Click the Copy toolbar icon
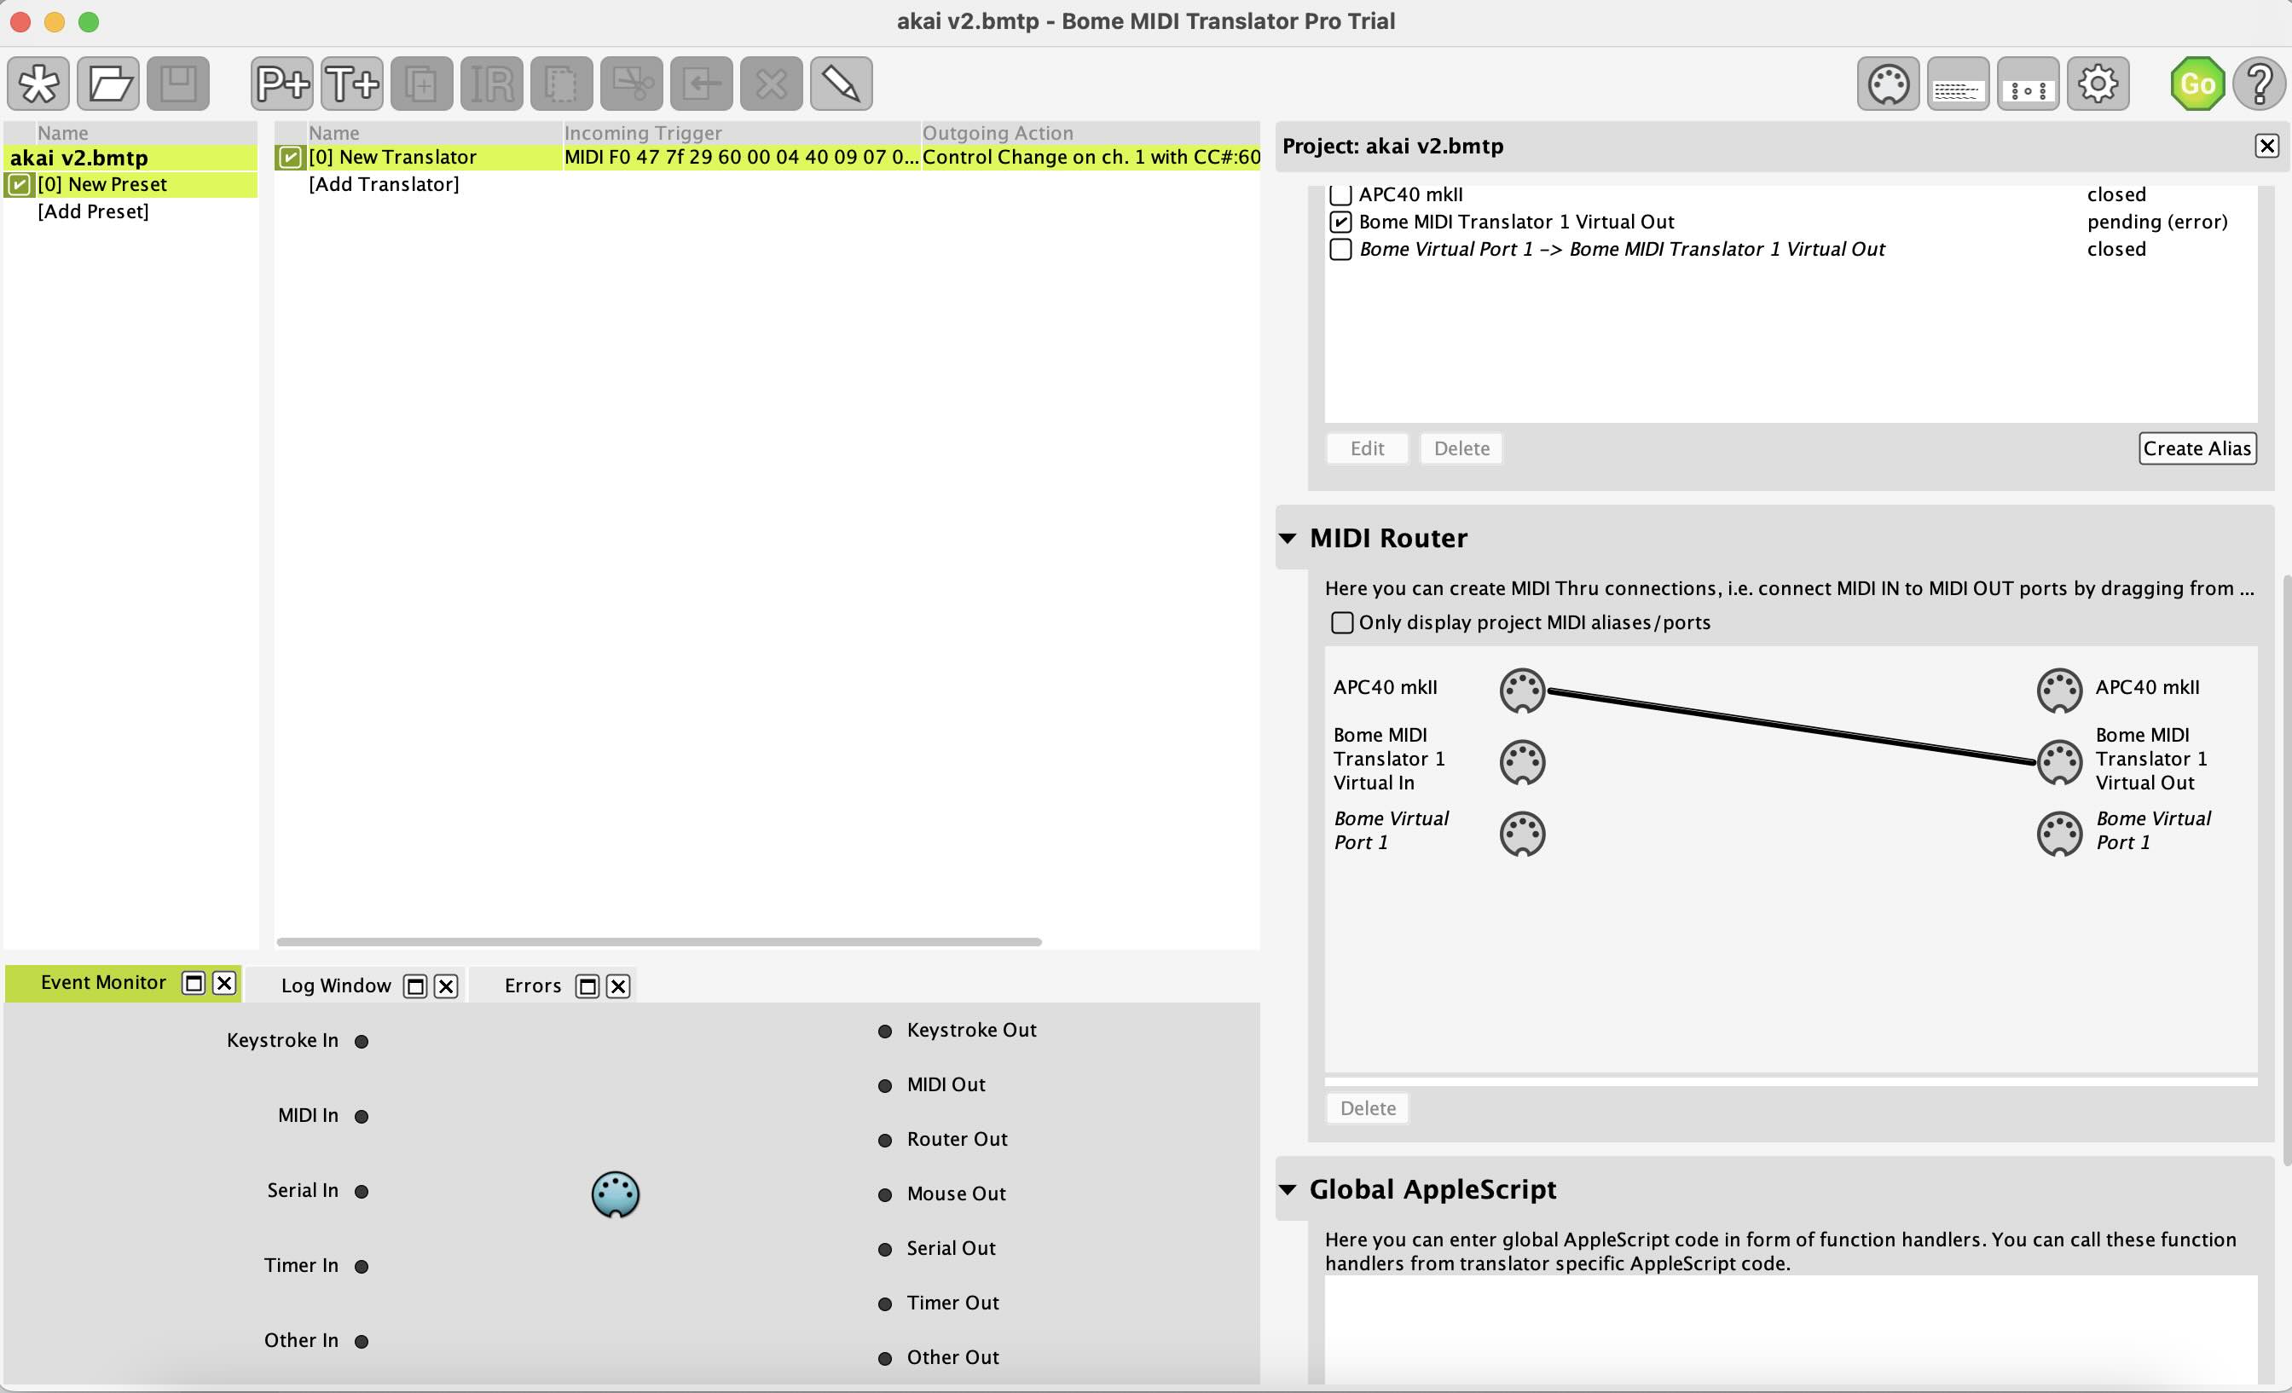This screenshot has height=1393, width=2292. point(561,84)
